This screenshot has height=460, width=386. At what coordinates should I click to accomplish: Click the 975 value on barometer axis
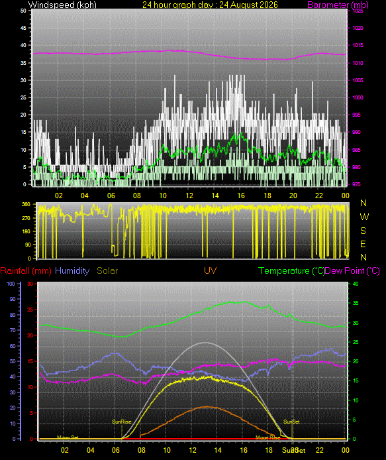[x=357, y=184]
